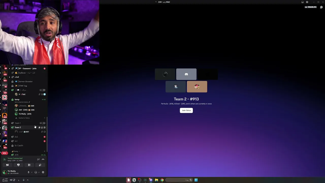
Task: Open Team 2 channel chat icon
Action: point(39,127)
